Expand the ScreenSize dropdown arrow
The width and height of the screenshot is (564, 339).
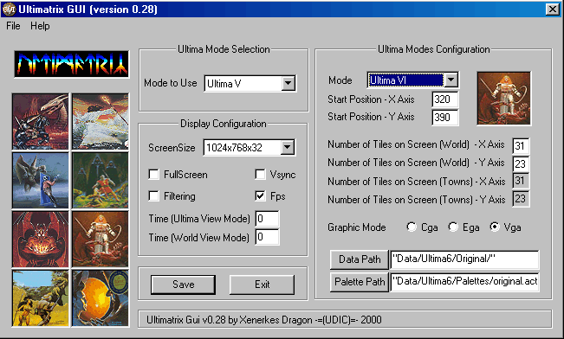click(288, 147)
